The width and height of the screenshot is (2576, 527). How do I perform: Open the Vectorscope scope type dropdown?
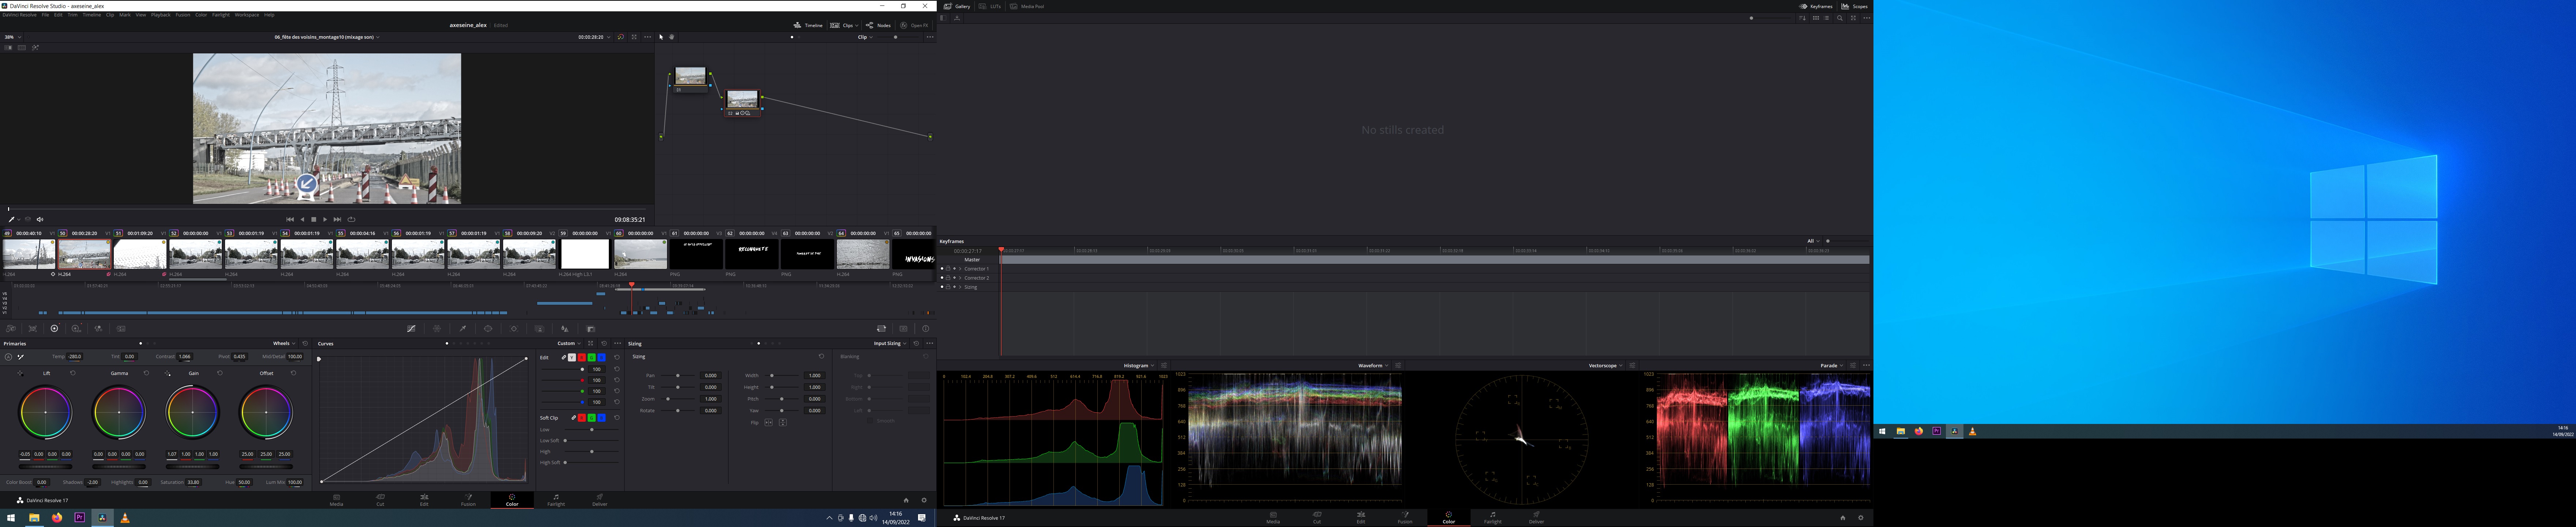(x=1606, y=365)
